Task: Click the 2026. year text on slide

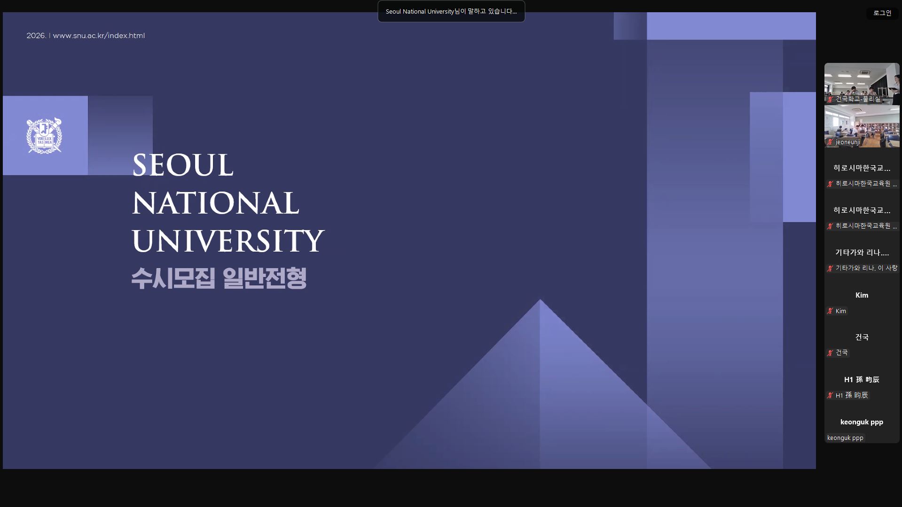Action: click(36, 36)
